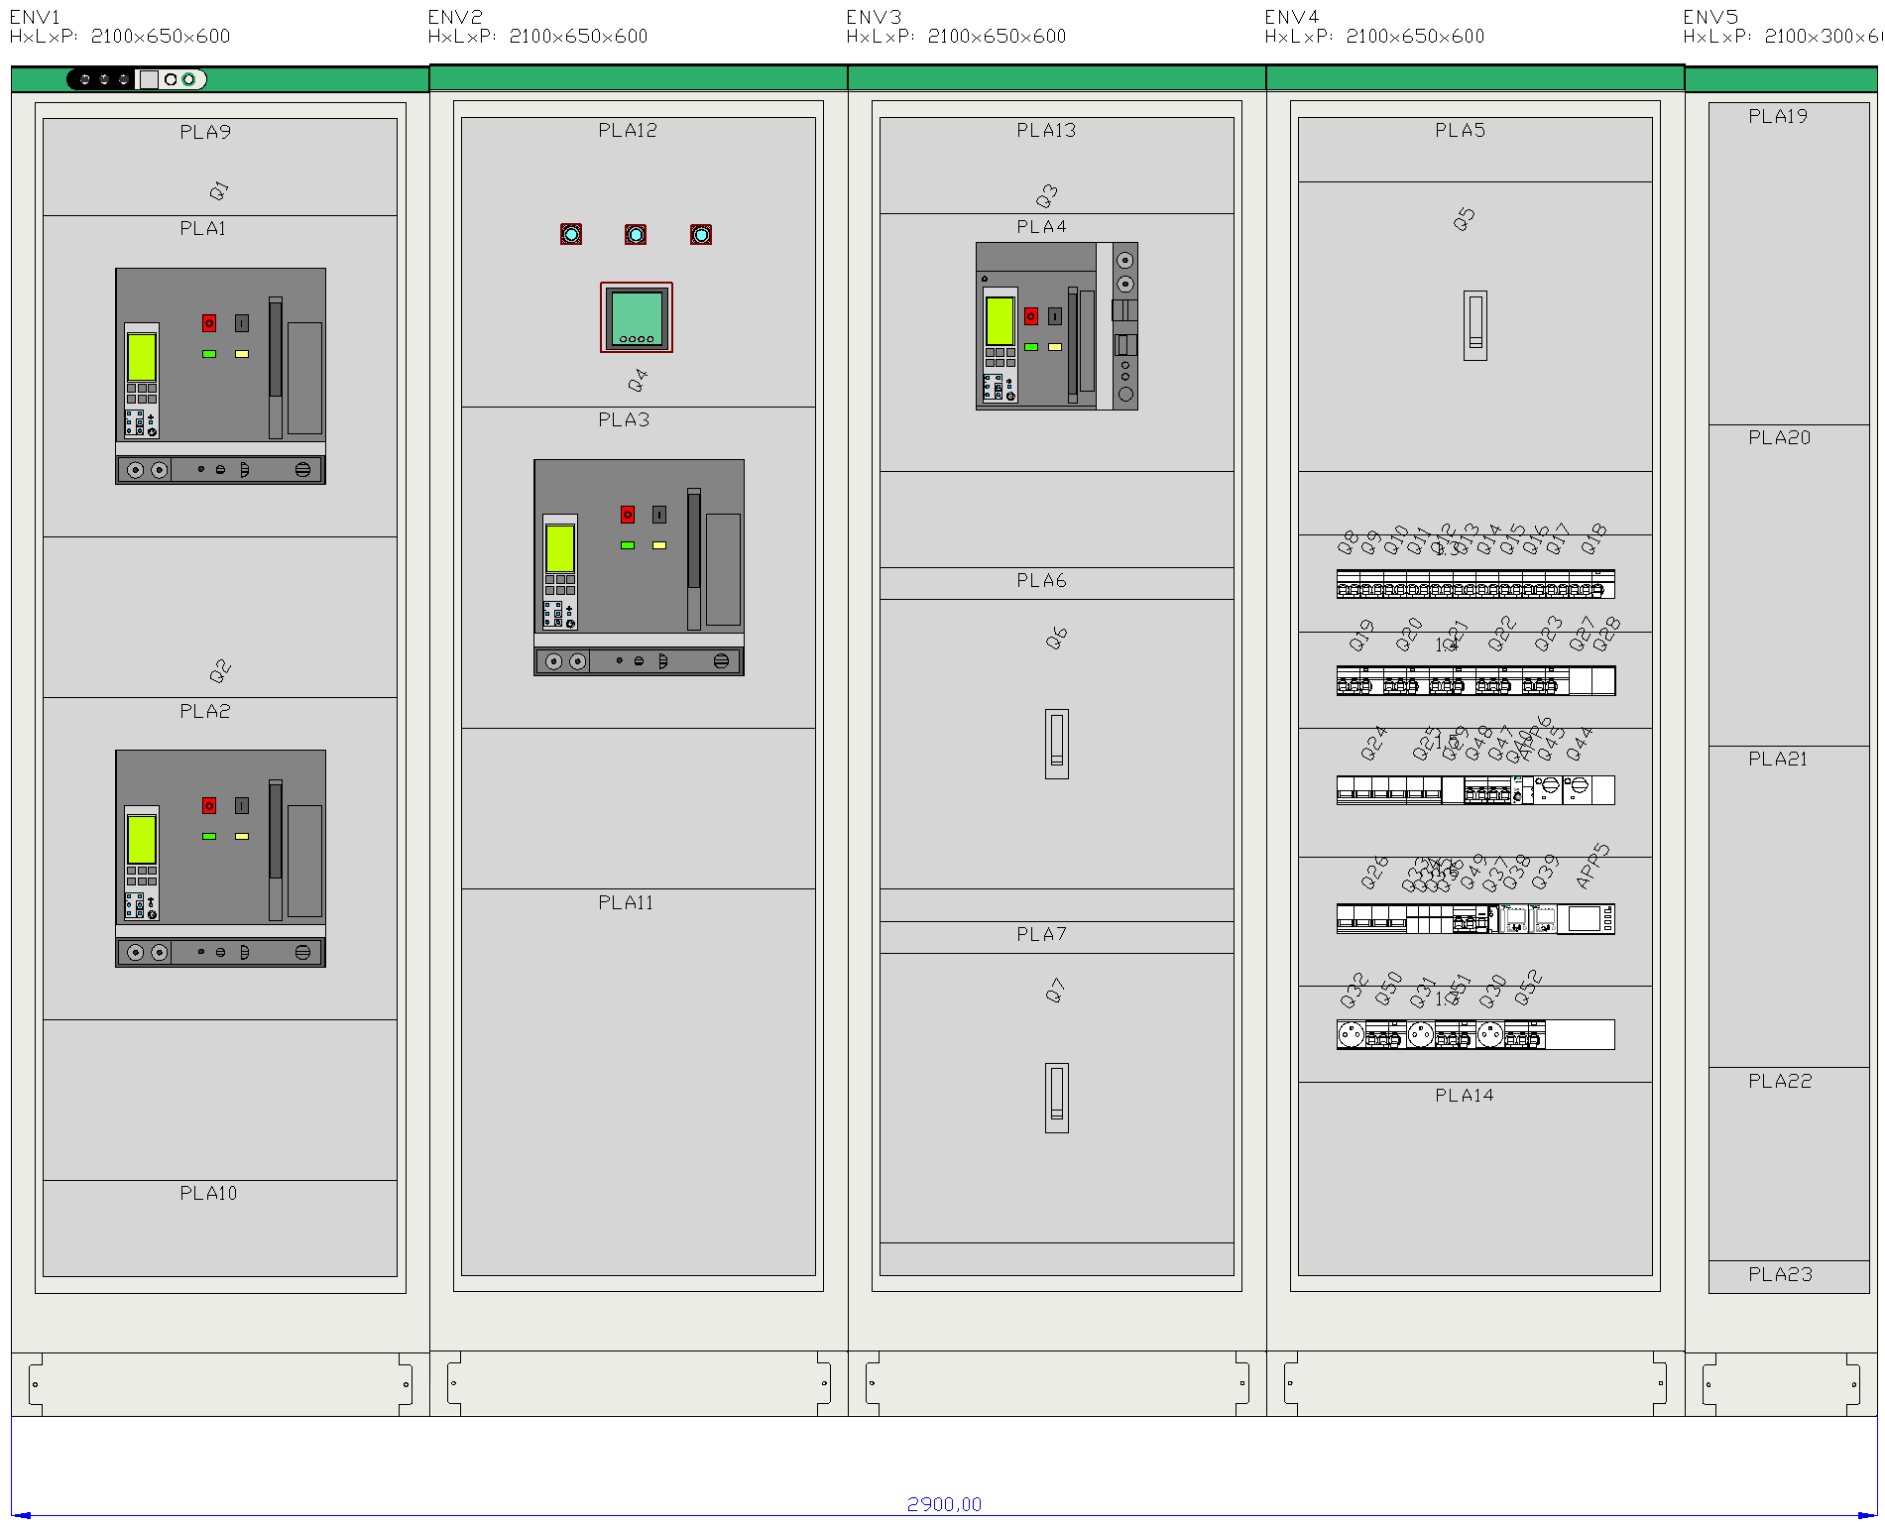Toggle the Q5 switch in PLA5
Image resolution: width=1885 pixels, height=1526 pixels.
1475,325
